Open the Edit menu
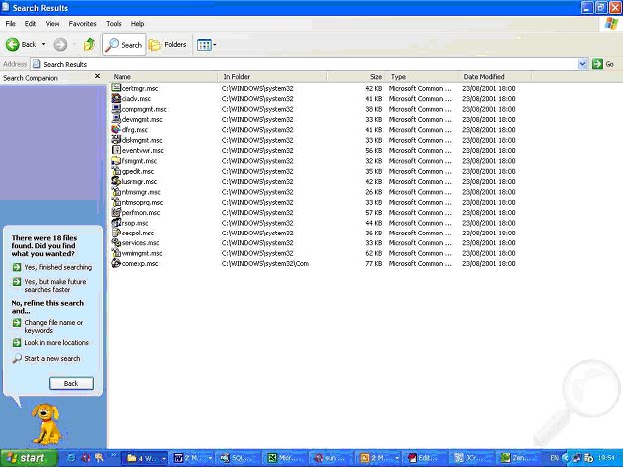Screen dimensions: 624x468 click(30, 24)
